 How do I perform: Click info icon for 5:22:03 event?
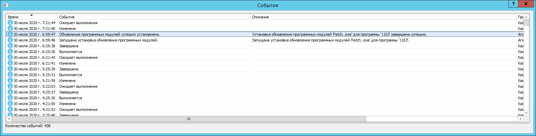pyautogui.click(x=10, y=86)
